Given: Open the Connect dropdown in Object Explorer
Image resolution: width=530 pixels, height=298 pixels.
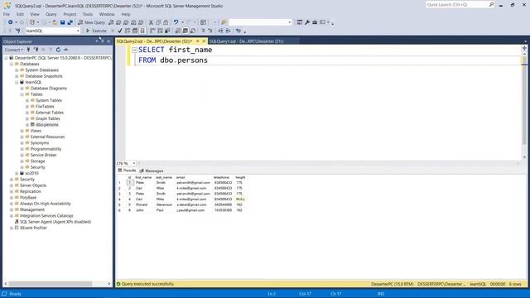Looking at the screenshot, I should [13, 50].
